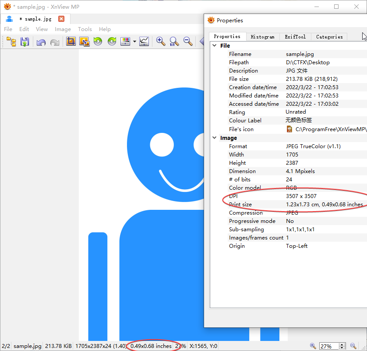Viewport: 367px width, 351px height.
Task: Click the Save As floppy disk icon
Action: point(25,42)
